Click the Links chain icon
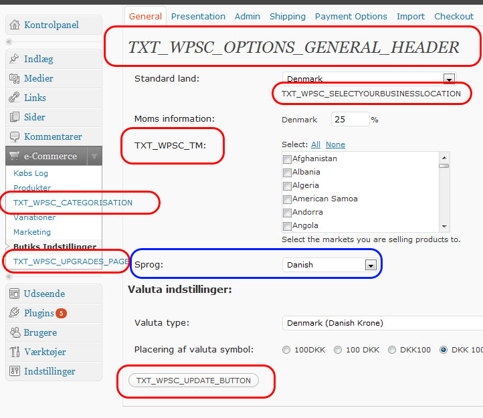This screenshot has width=483, height=418. [15, 98]
